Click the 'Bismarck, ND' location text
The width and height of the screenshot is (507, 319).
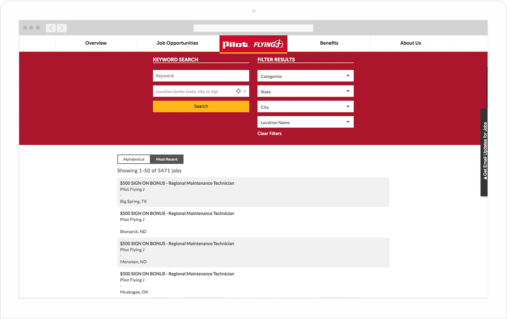pos(133,232)
